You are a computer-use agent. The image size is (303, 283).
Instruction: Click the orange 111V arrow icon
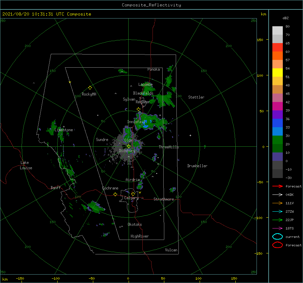click(277, 203)
